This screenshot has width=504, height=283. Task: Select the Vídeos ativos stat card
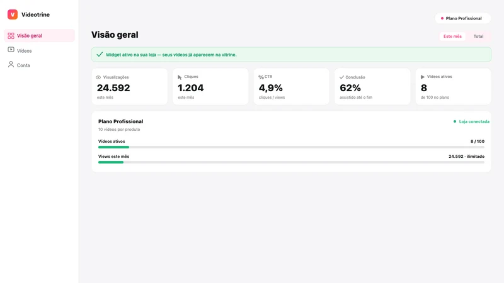pyautogui.click(x=453, y=87)
